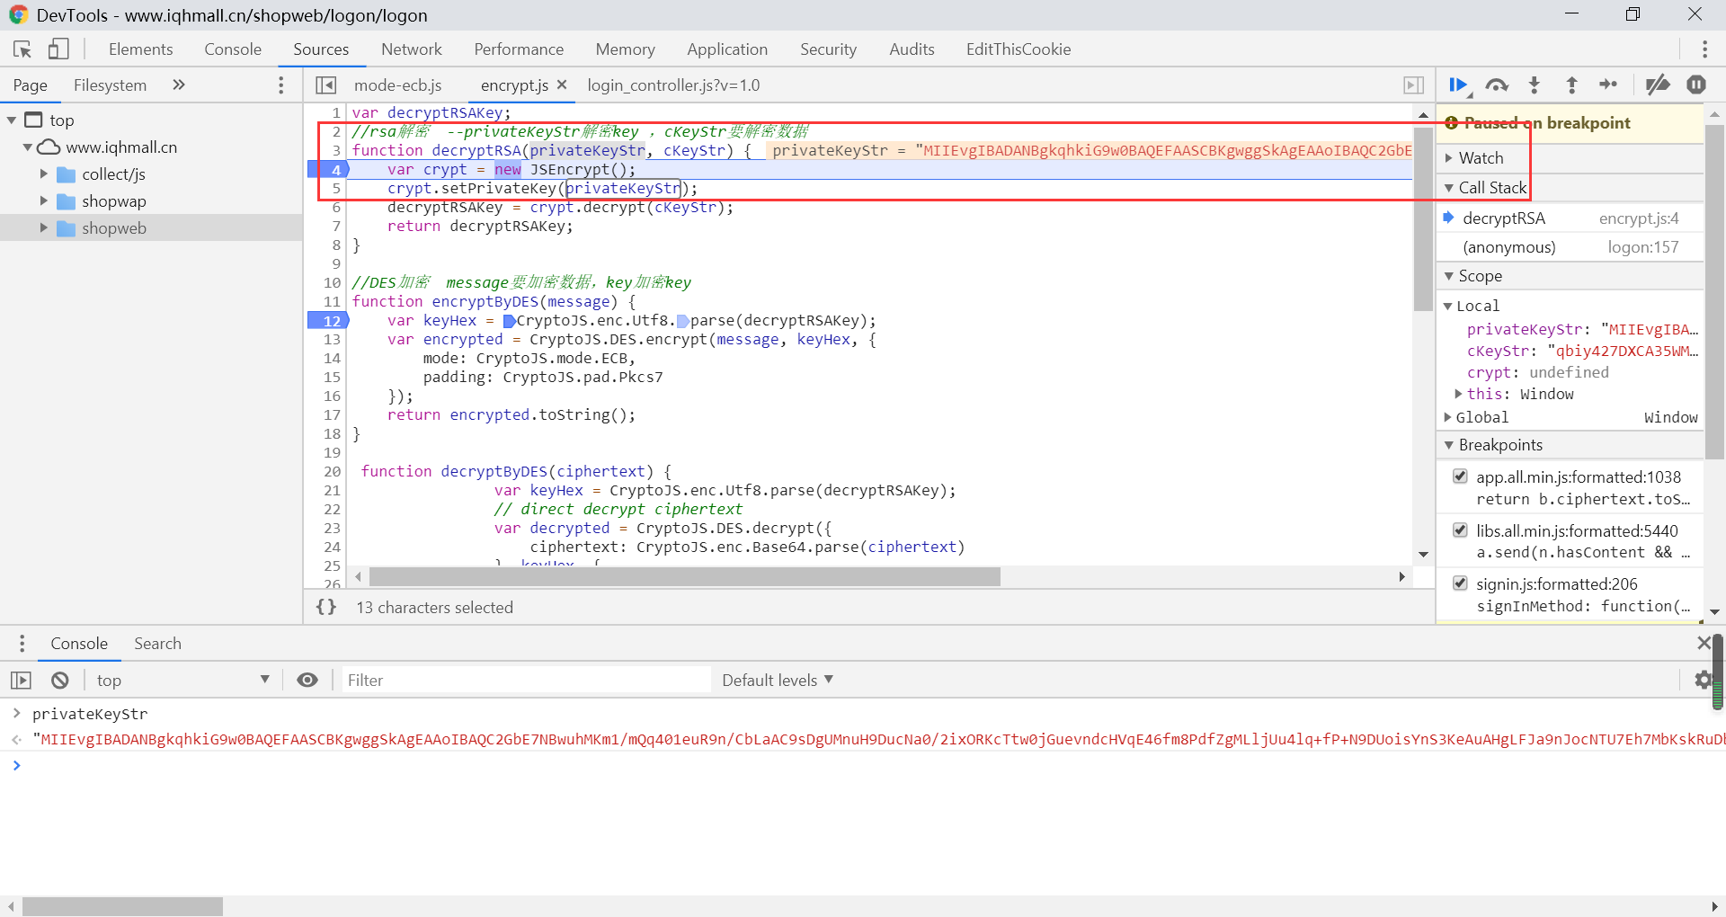Click the code editor horizontal scrollbar
Viewport: 1726px width, 917px height.
[685, 576]
